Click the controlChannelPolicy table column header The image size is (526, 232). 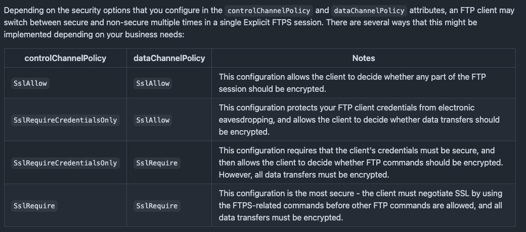tap(65, 58)
